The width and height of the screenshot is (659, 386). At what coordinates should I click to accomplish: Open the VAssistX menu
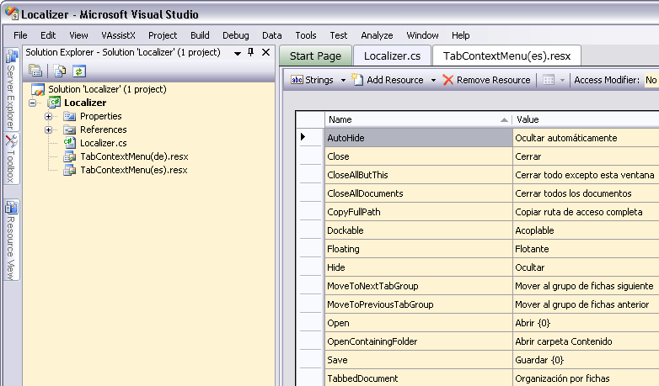118,35
